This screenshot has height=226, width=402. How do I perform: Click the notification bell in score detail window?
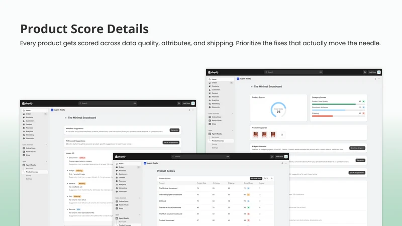[365, 72]
